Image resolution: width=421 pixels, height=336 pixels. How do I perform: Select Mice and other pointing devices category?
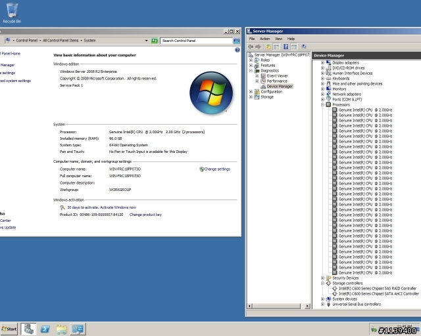pos(357,84)
